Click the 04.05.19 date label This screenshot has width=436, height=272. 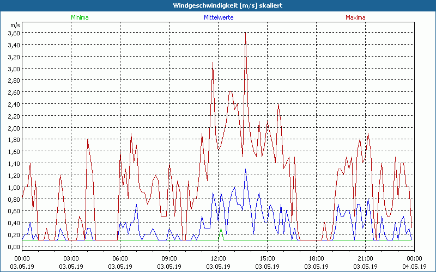pos(414,266)
